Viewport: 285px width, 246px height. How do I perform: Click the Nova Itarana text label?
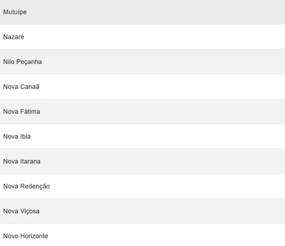pyautogui.click(x=21, y=161)
